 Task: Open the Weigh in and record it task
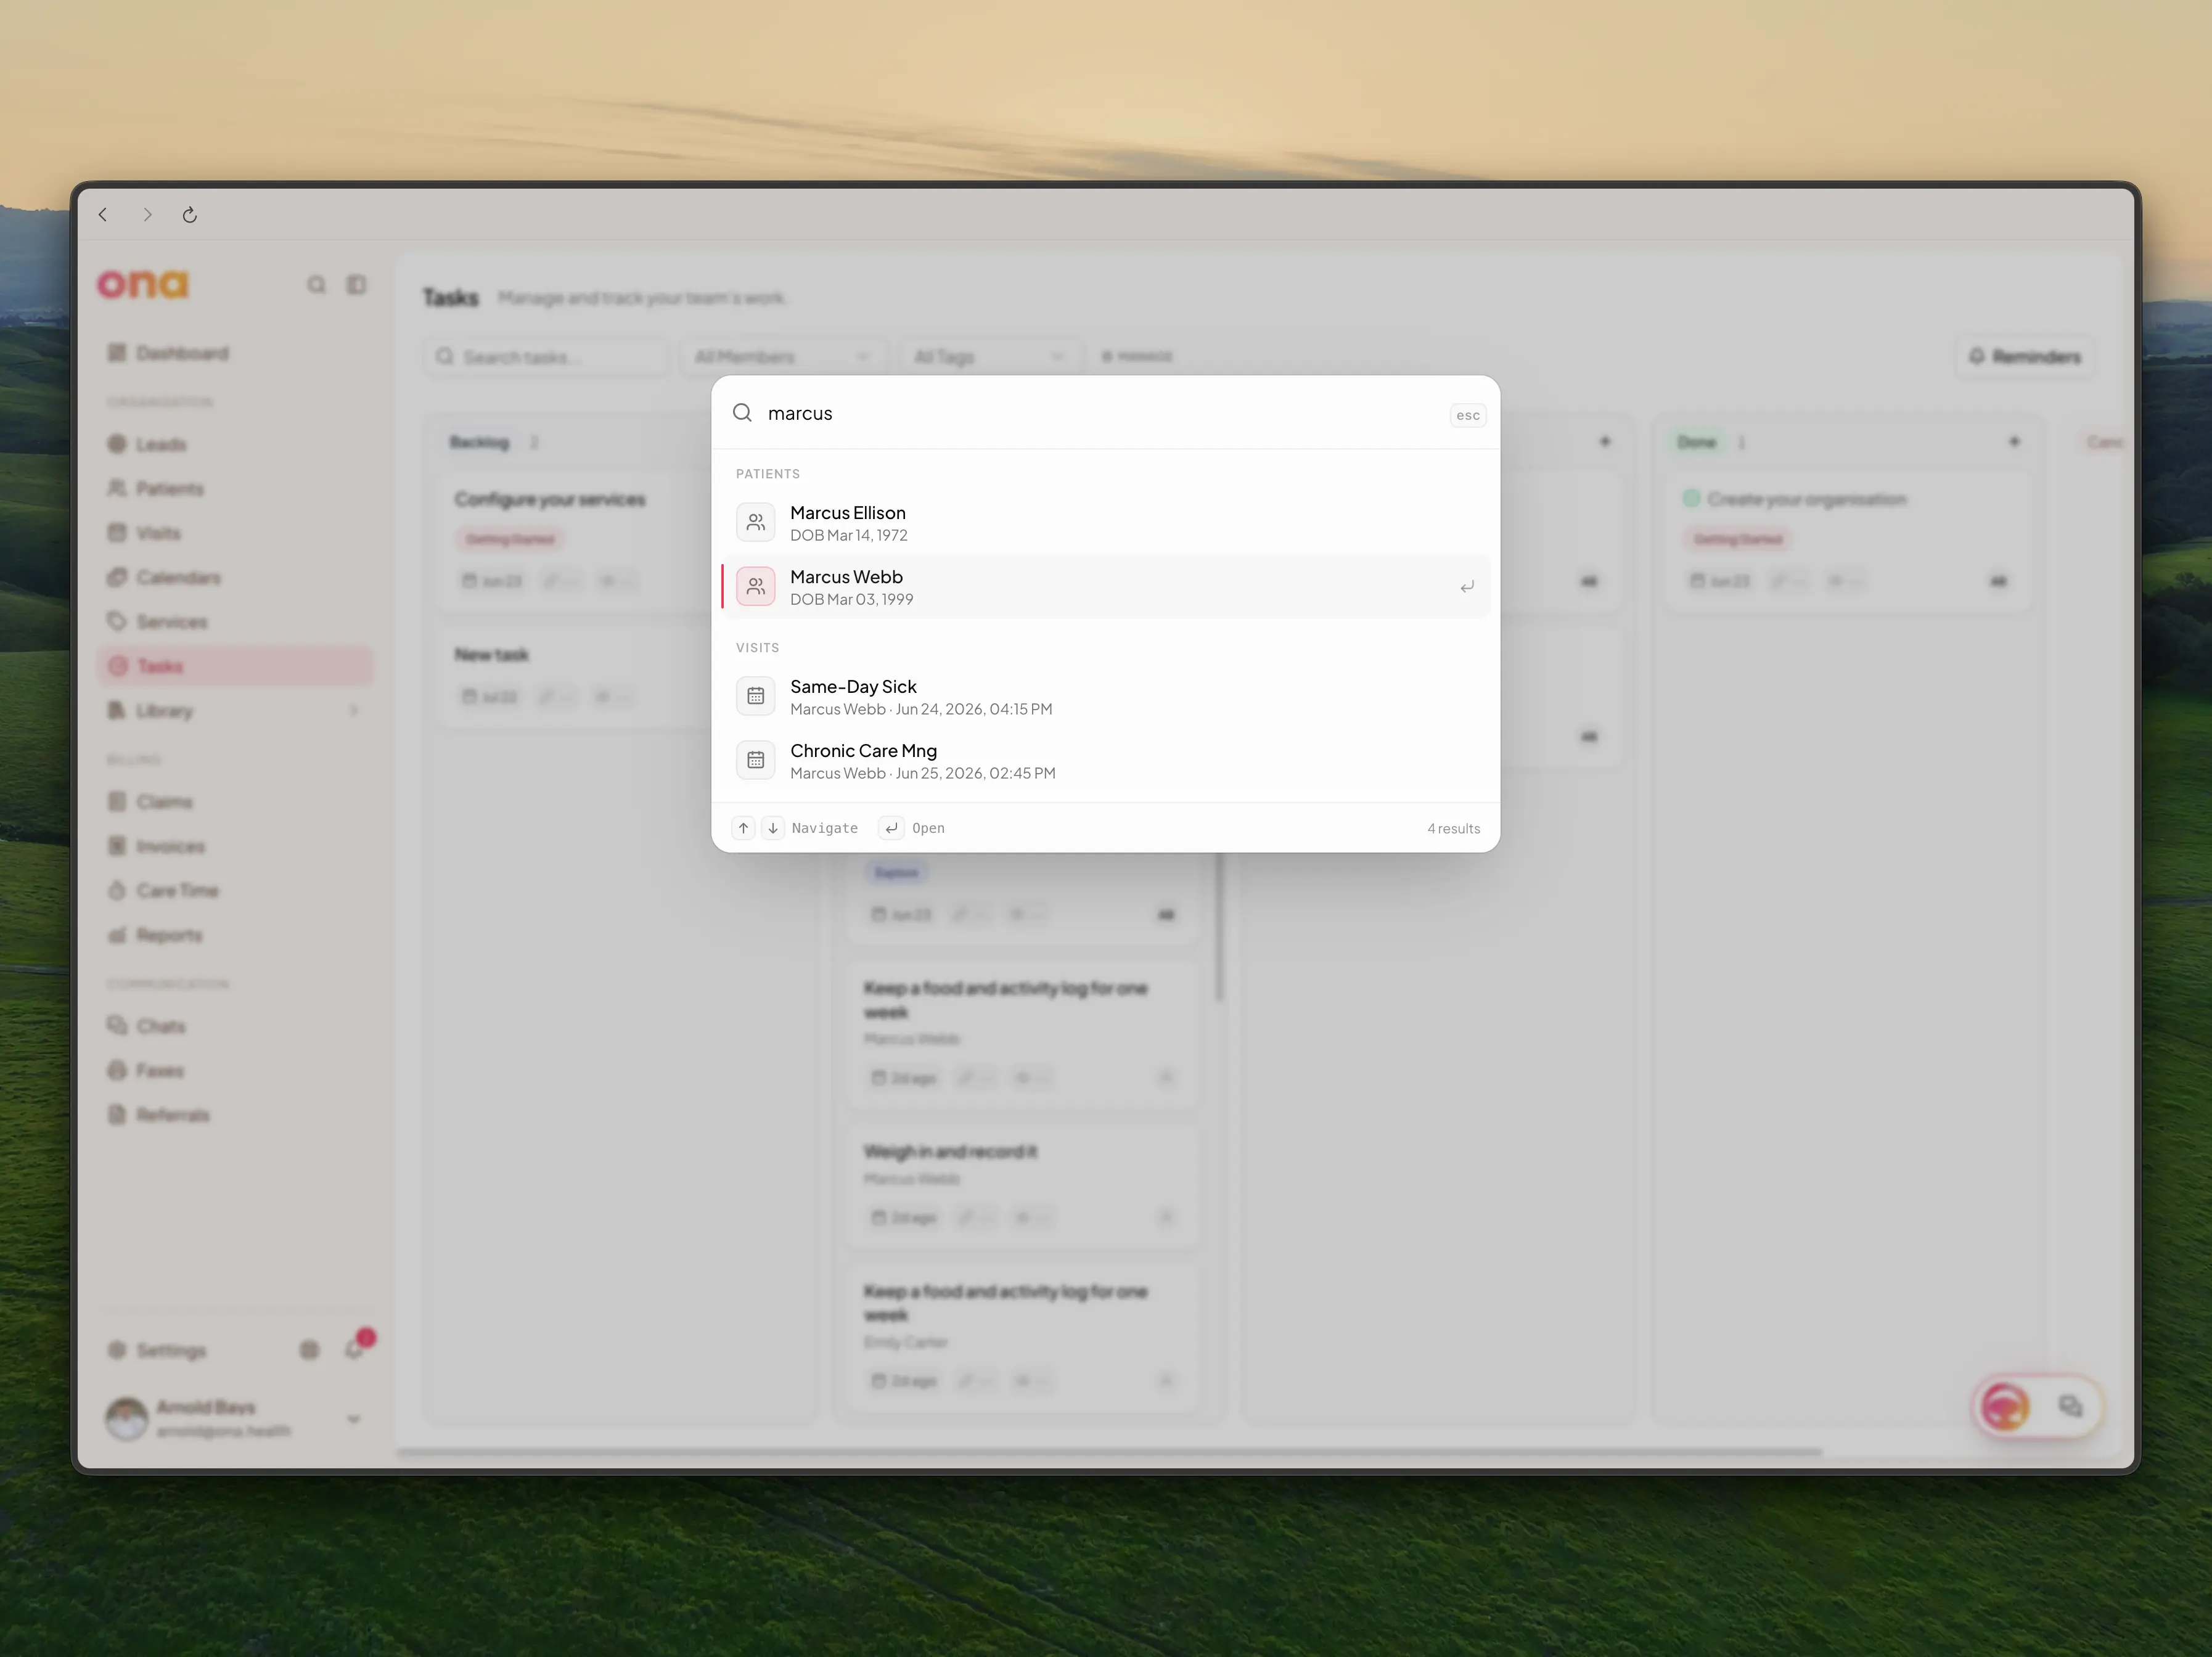coord(1022,1186)
